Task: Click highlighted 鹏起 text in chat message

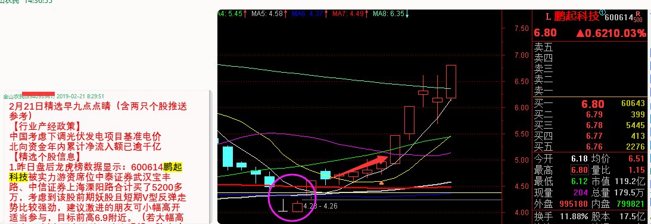Action: [173, 167]
